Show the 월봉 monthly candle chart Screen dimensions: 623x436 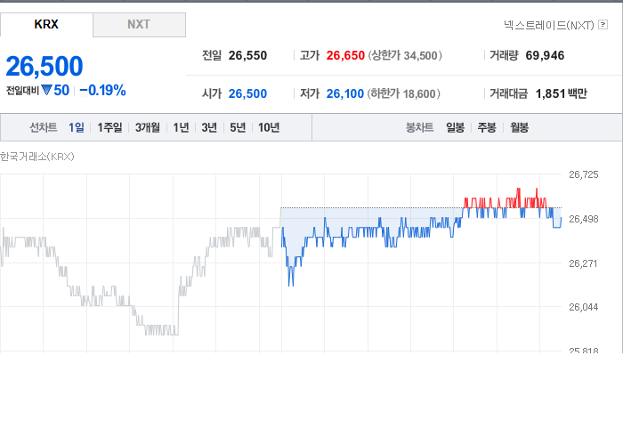tap(519, 127)
